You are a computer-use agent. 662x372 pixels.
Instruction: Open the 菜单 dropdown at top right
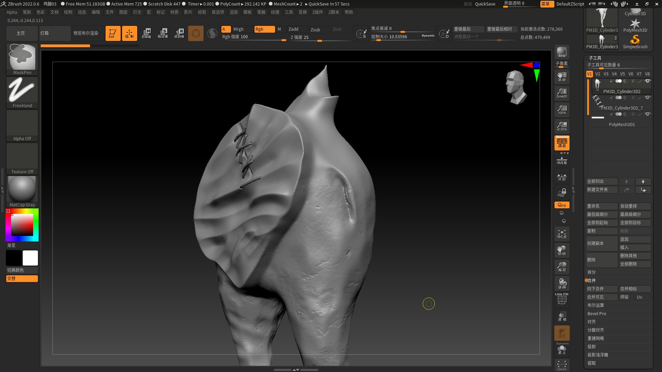pyautogui.click(x=546, y=4)
